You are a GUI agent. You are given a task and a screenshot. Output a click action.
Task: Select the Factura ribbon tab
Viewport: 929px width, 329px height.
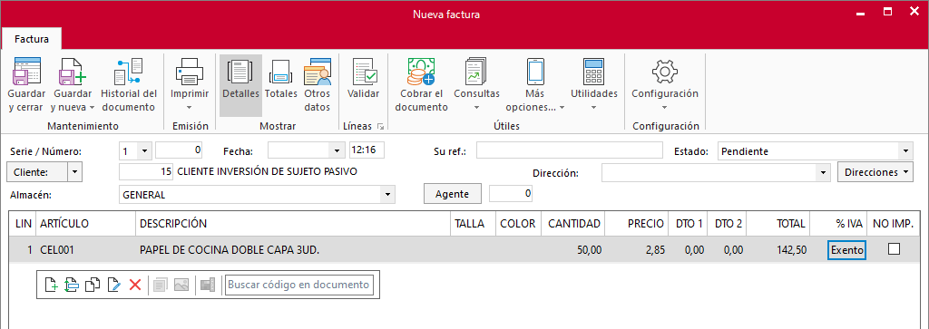[x=32, y=40]
